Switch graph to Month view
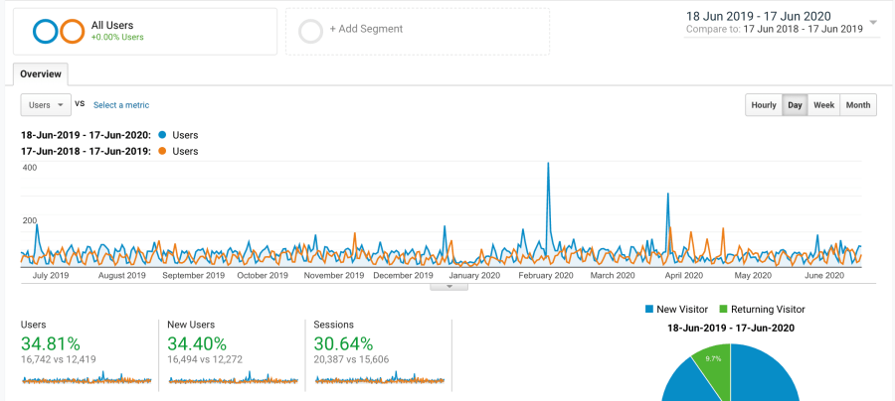This screenshot has height=401, width=895. pyautogui.click(x=857, y=105)
